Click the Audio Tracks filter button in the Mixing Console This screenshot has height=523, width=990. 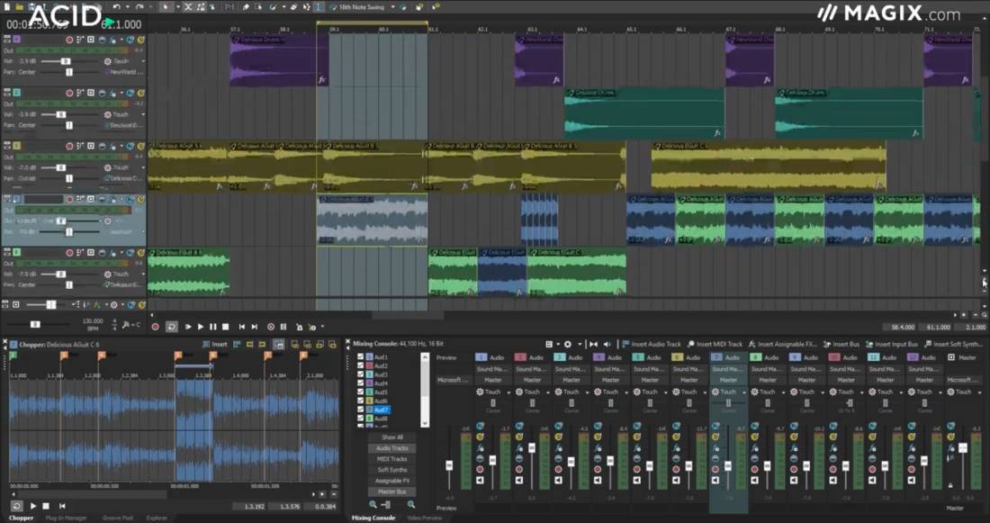point(391,447)
